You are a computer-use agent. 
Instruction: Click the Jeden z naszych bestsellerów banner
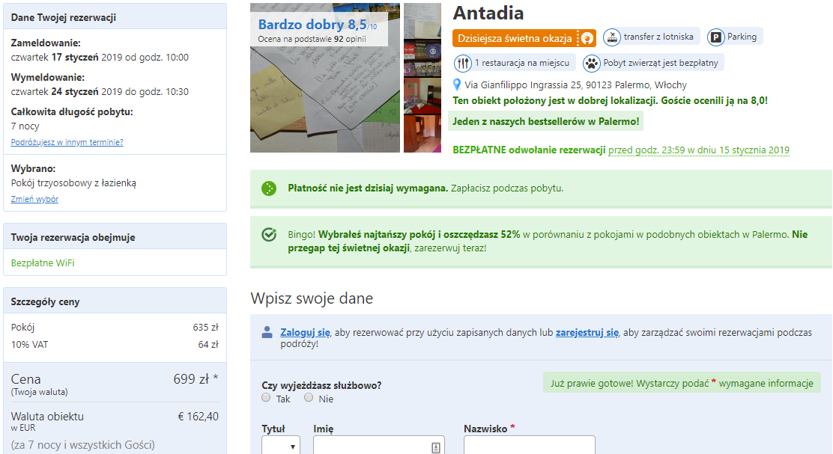click(545, 121)
